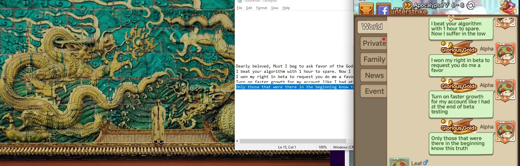Open the News chat tab
The width and height of the screenshot is (520, 166).
[x=374, y=75]
